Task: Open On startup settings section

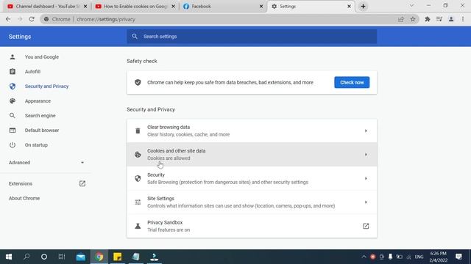Action: (x=36, y=145)
